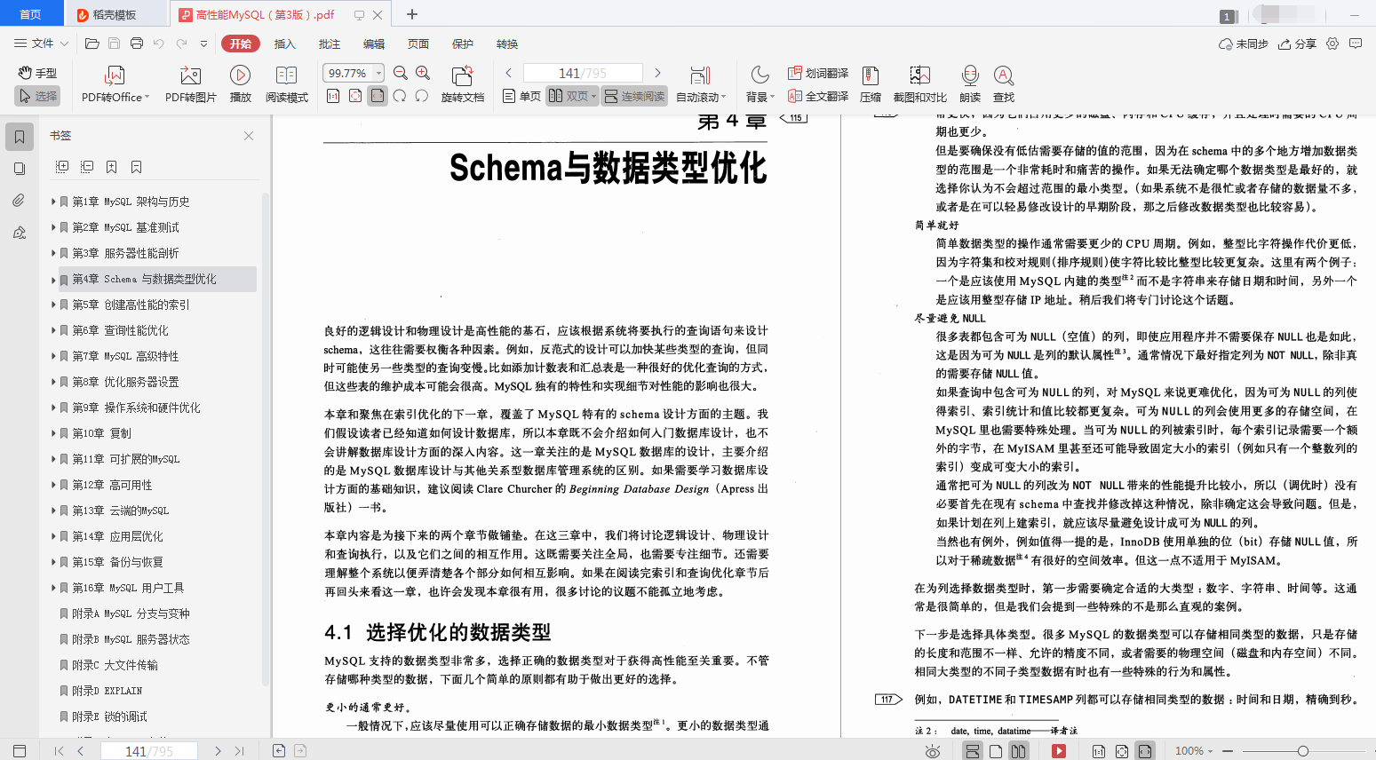Click collapse all bookmarks icon
The image size is (1376, 760).
point(87,167)
